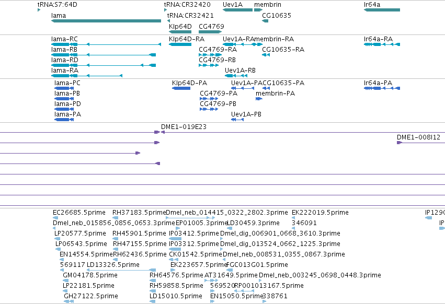445x304 pixels.
Task: Select the lama-PB protein feature
Action: [x=64, y=99]
